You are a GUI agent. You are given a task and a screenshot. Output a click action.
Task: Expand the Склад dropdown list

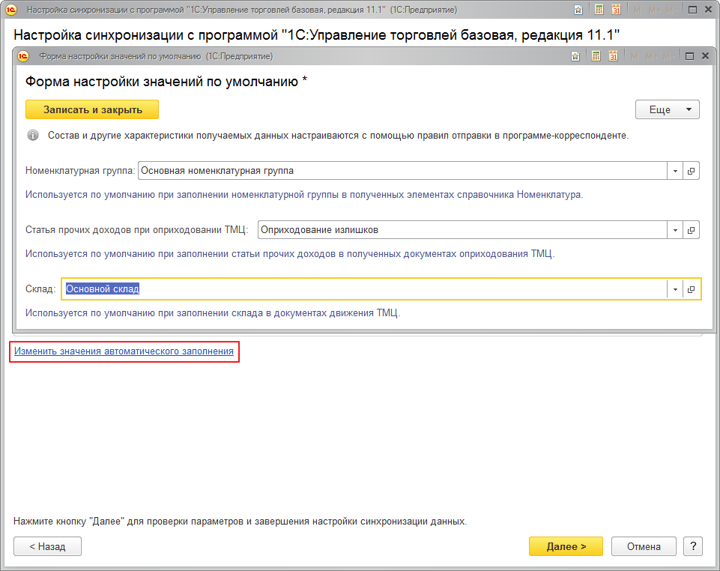click(674, 288)
